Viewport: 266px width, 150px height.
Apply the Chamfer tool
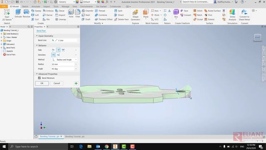[88, 11]
